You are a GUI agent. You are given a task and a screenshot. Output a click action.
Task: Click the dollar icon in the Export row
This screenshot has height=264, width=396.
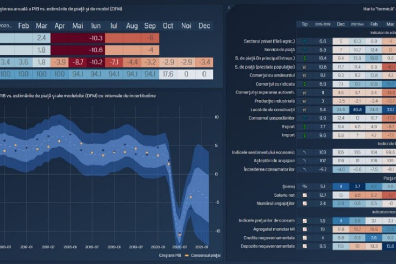coord(304,127)
